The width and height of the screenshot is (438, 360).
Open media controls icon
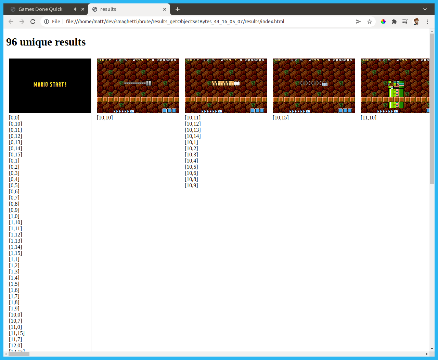click(x=405, y=22)
